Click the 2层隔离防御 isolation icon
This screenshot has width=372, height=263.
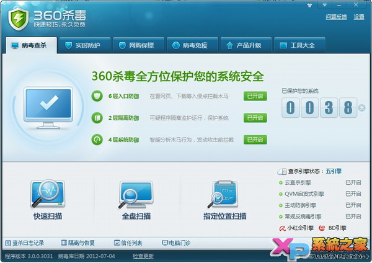coord(97,118)
